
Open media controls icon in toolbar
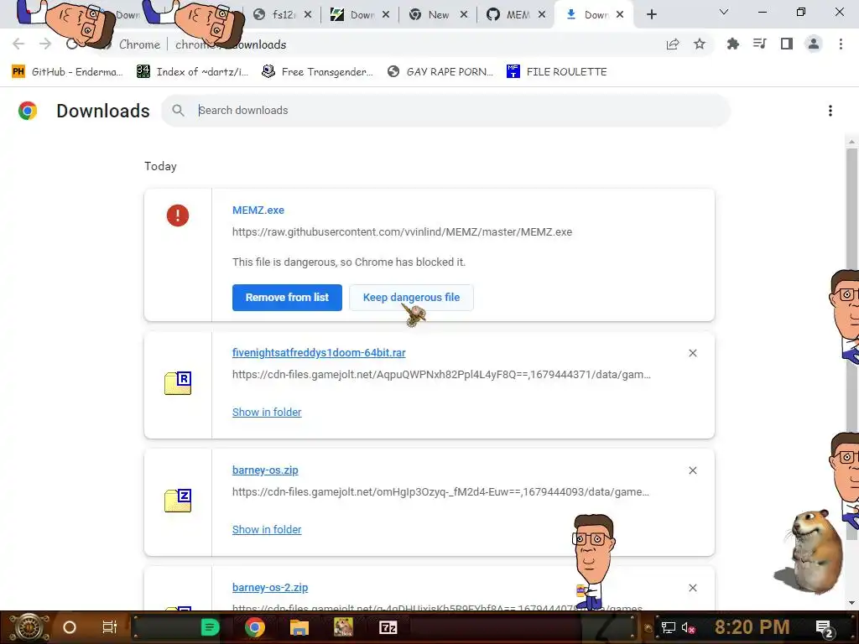tap(759, 44)
